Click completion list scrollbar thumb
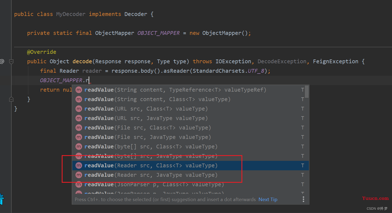 (307, 92)
